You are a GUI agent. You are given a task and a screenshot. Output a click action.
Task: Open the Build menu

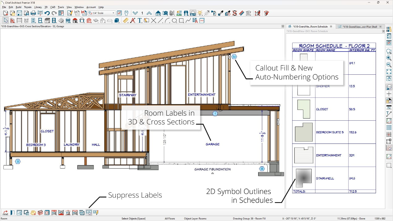point(19,7)
